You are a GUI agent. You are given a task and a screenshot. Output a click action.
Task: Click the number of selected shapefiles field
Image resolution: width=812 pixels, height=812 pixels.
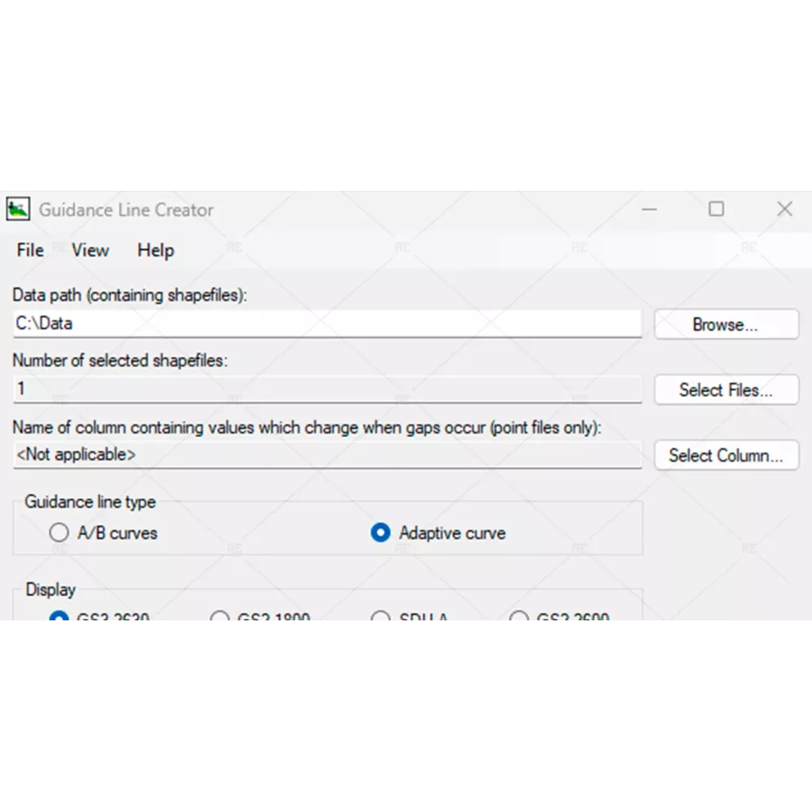pos(327,390)
